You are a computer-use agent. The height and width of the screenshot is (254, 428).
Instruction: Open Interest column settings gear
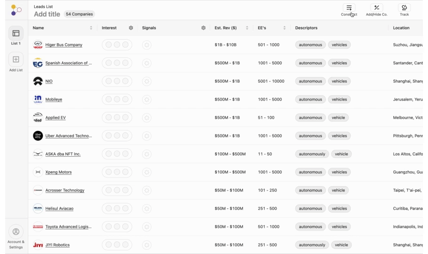(x=131, y=28)
